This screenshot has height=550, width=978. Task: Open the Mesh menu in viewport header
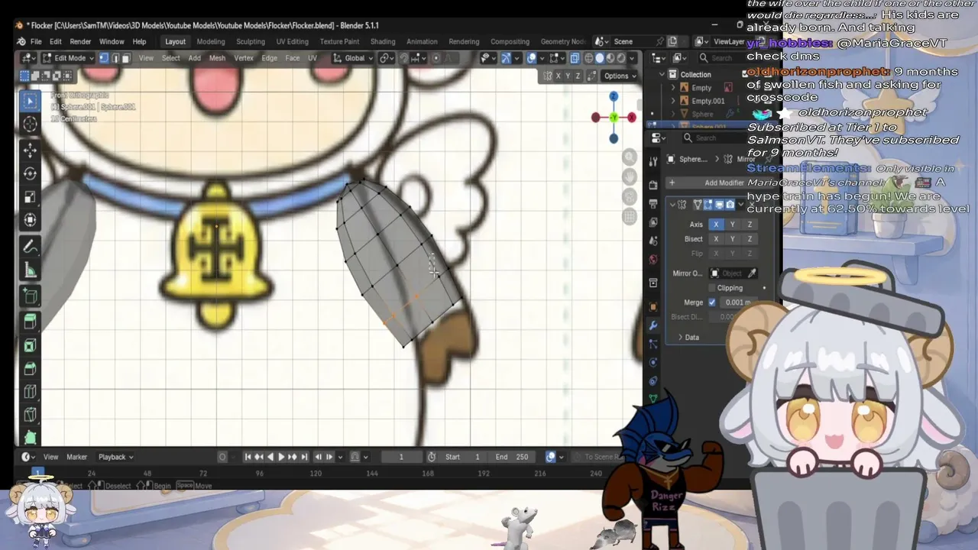coord(217,58)
